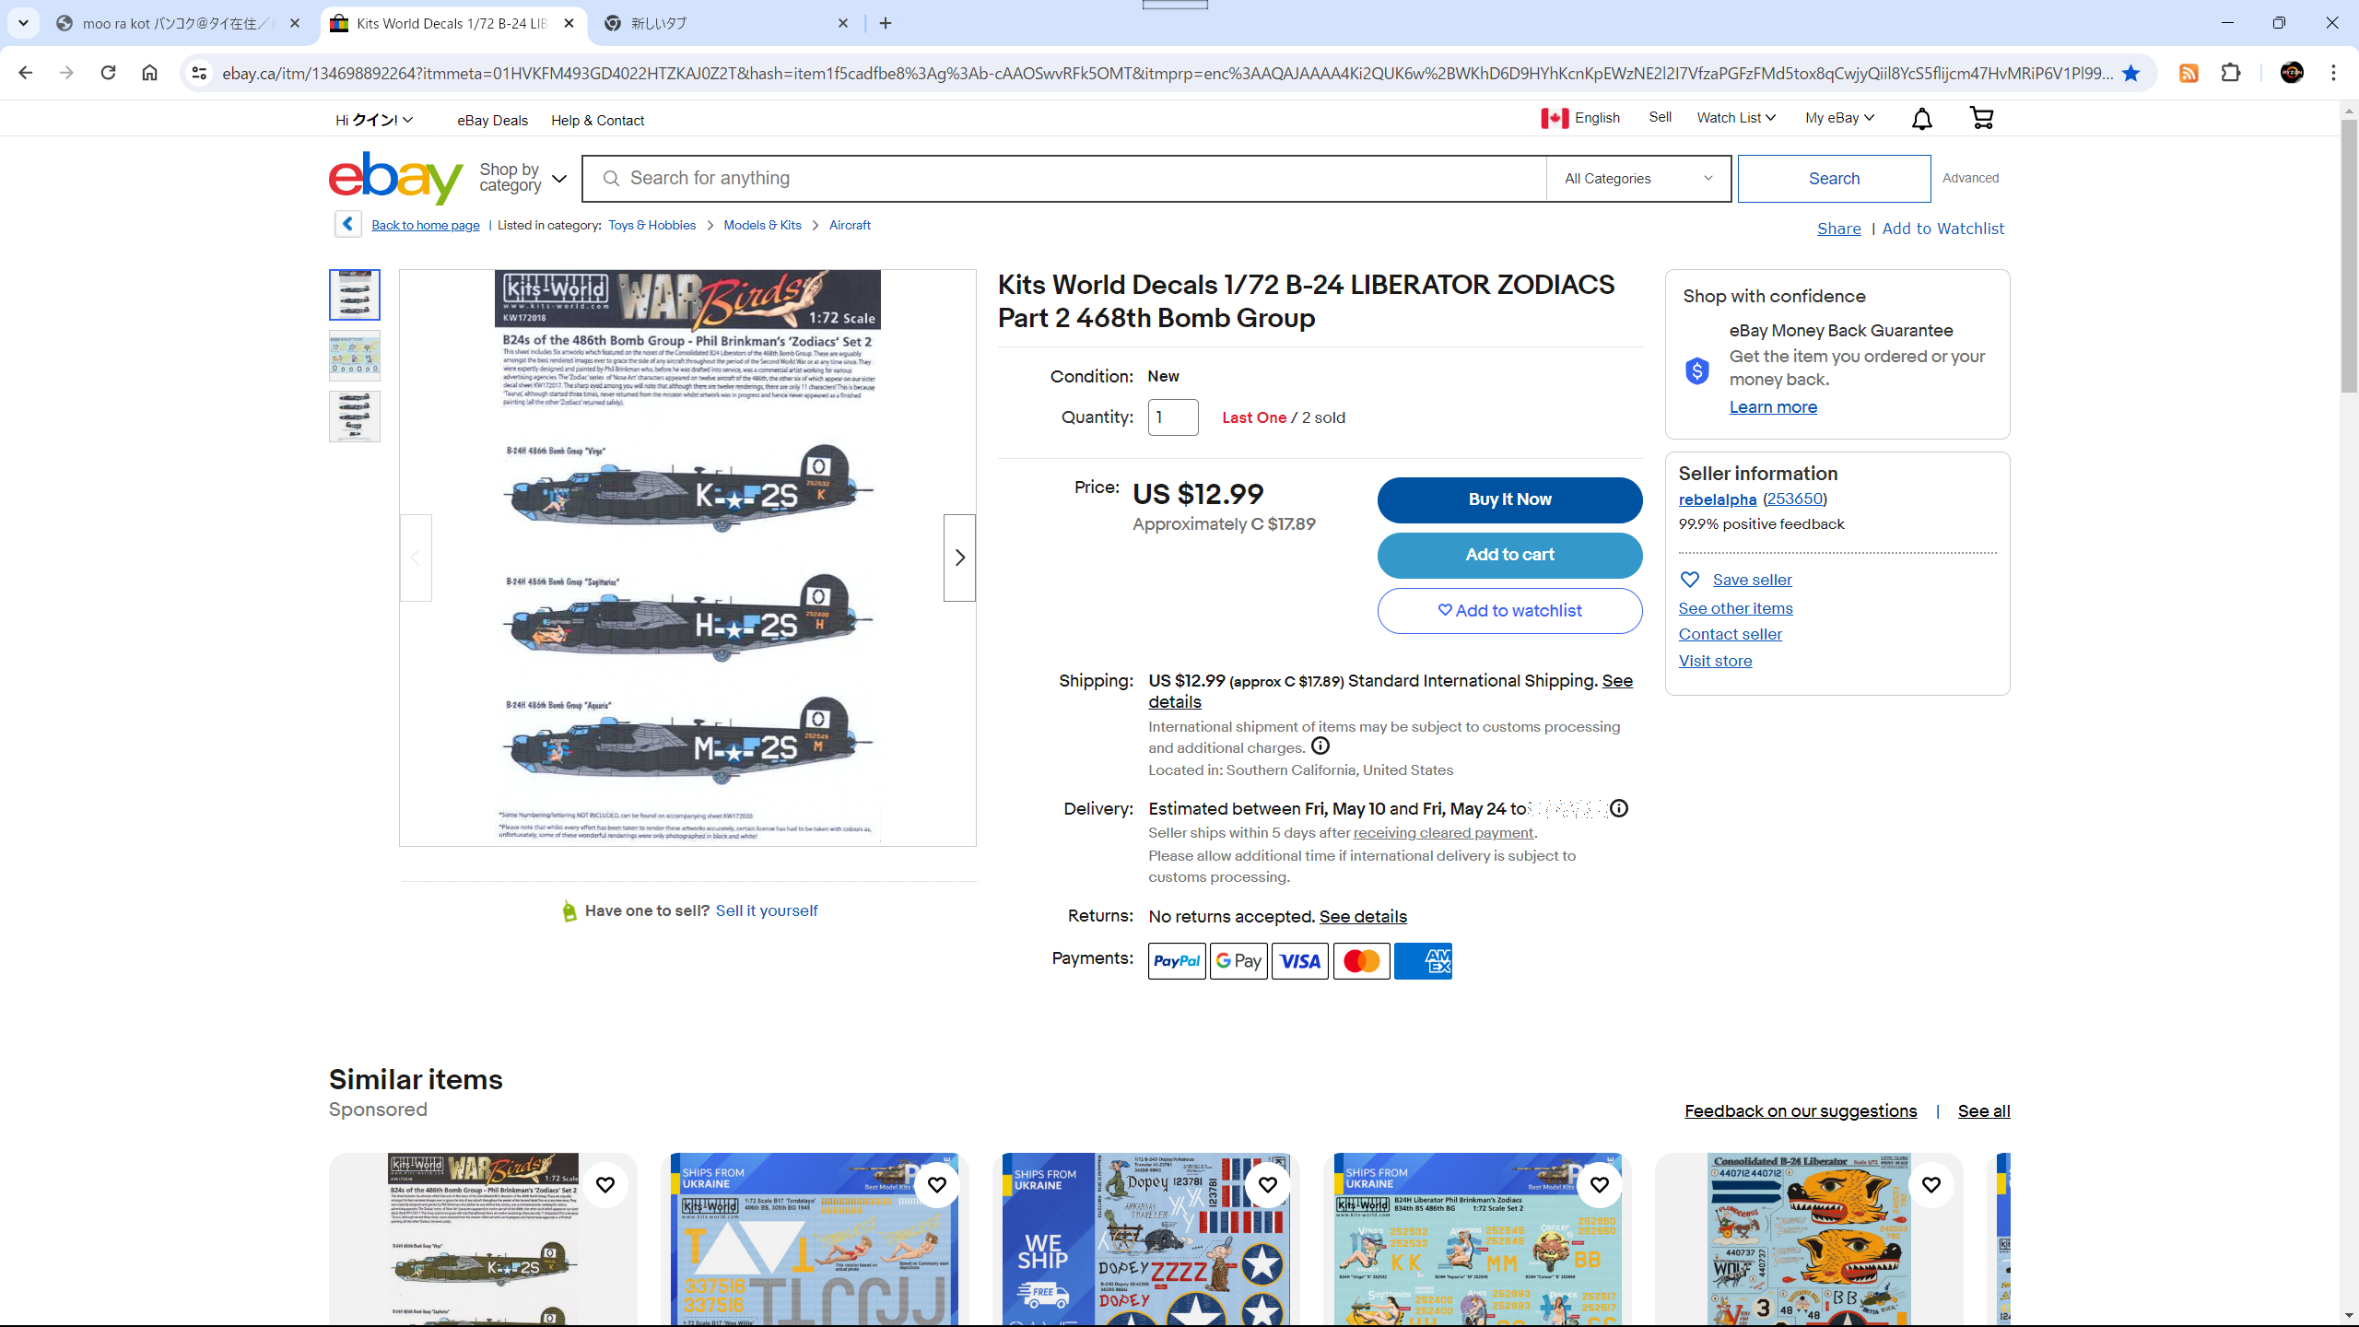The image size is (2359, 1327).
Task: Open Advanced search link
Action: 1970,178
